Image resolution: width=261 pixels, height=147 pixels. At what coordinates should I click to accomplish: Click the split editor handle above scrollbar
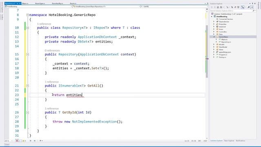coord(207,9)
